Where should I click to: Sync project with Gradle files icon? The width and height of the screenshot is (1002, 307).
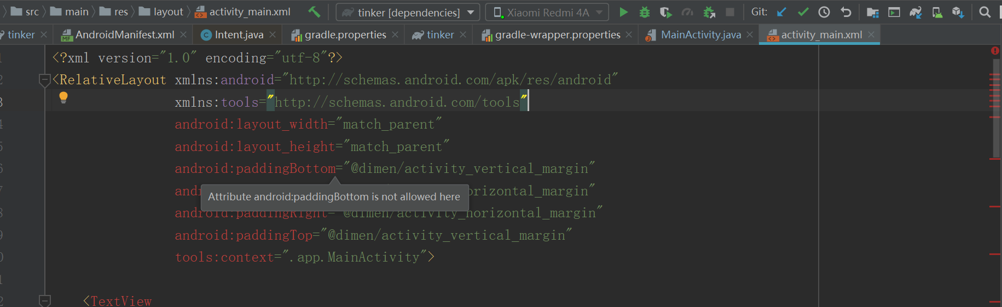(916, 12)
